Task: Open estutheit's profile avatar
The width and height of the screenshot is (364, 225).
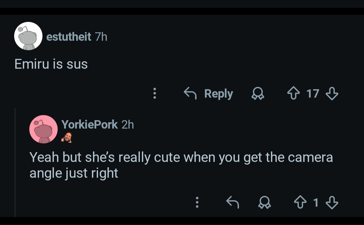Action: (x=28, y=36)
